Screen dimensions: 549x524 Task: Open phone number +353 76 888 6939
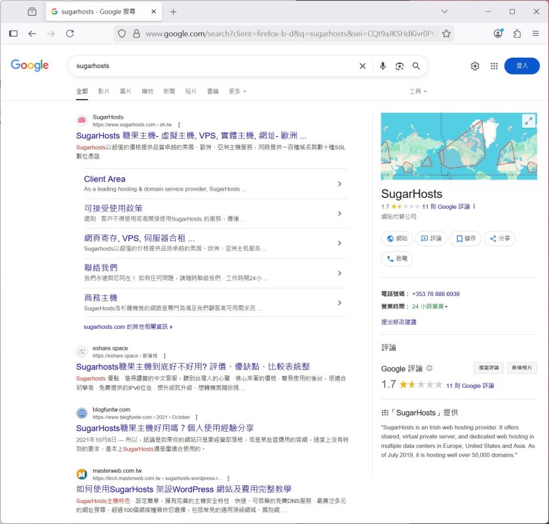436,294
